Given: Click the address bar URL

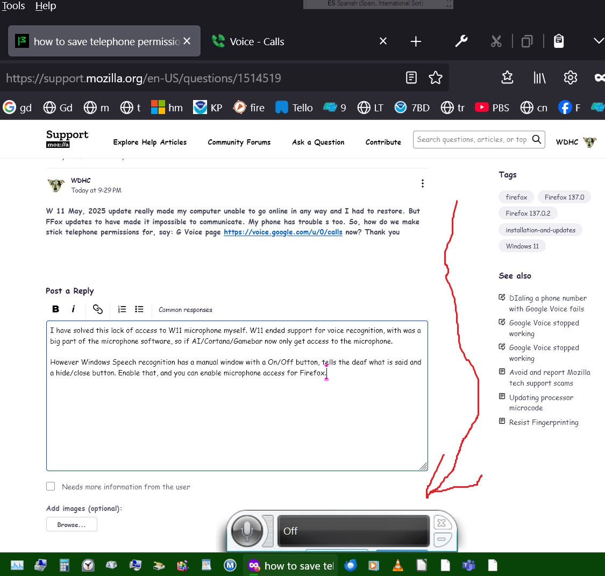Looking at the screenshot, I should (x=144, y=78).
